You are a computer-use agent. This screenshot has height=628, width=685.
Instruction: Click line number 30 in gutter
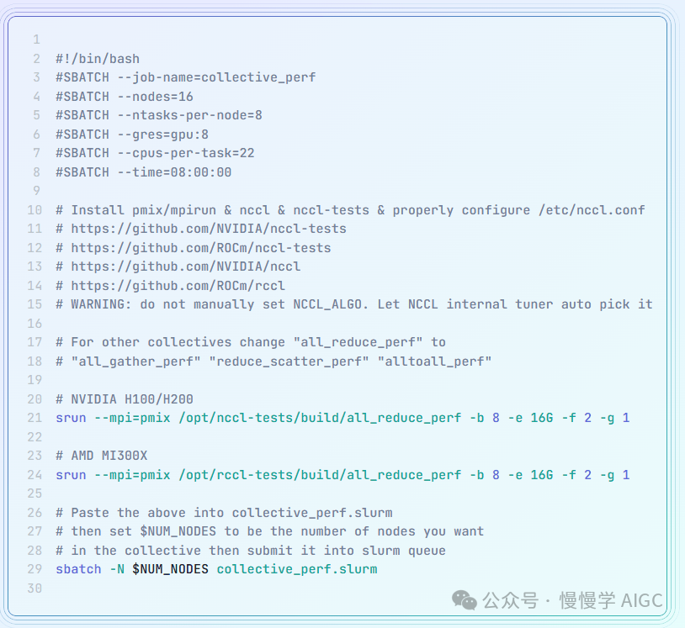click(35, 588)
